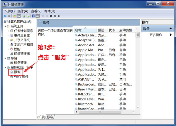Open the 操作(A) menu
The image size is (176, 126).
[x=23, y=11]
